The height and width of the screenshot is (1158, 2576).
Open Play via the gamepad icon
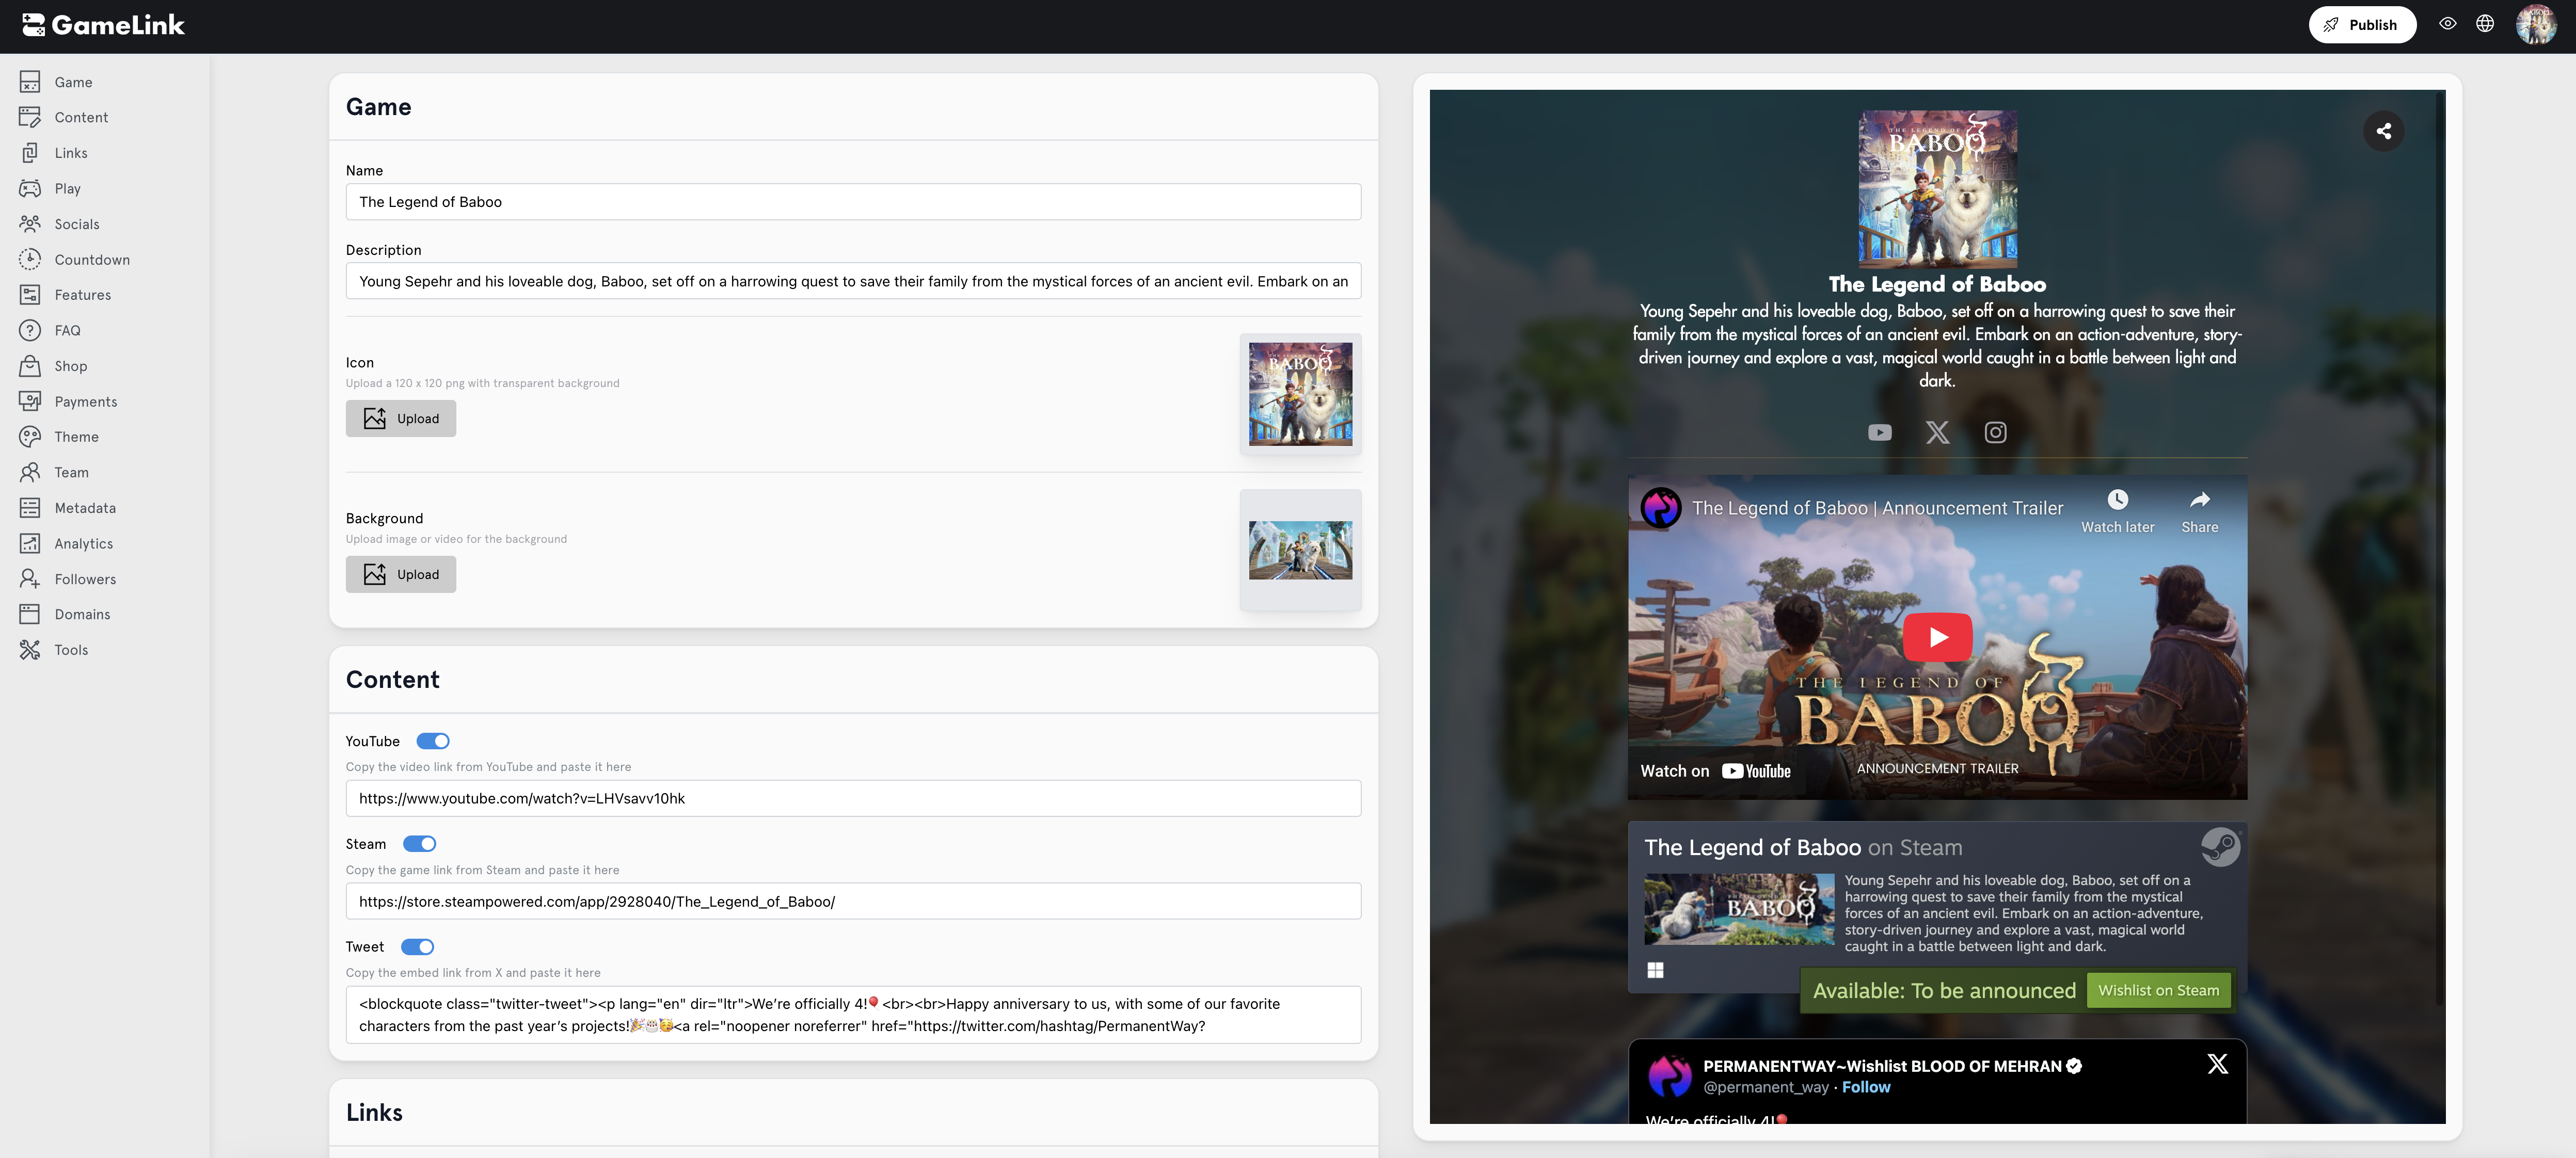pos(30,188)
